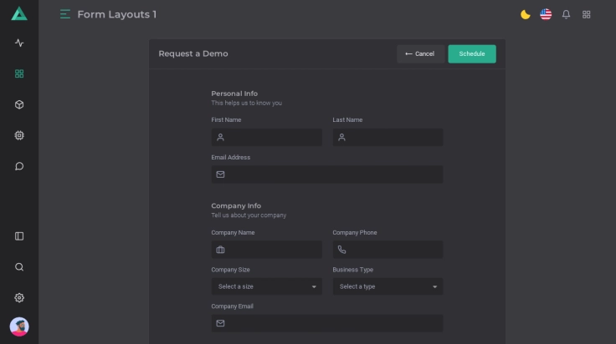616x344 pixels.
Task: Open settings gear in sidebar
Action: (x=19, y=298)
